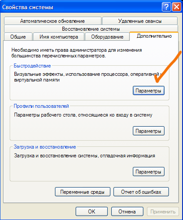This screenshot has height=220, width=183.
Task: Switch to the Имя компьютера tab
Action: pyautogui.click(x=59, y=37)
